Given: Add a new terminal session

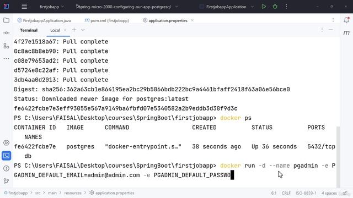Looking at the screenshot, I should [x=74, y=30].
